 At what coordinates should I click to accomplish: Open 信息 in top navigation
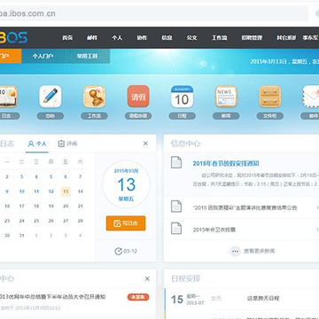[167, 38]
